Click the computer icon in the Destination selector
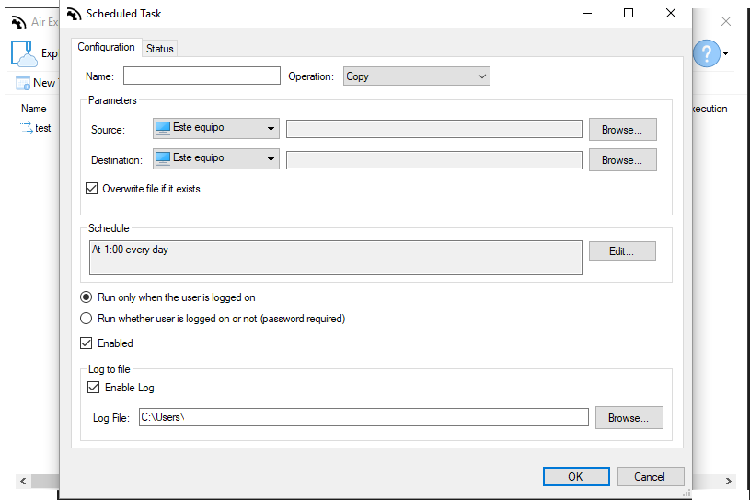This screenshot has width=750, height=500. coord(163,157)
